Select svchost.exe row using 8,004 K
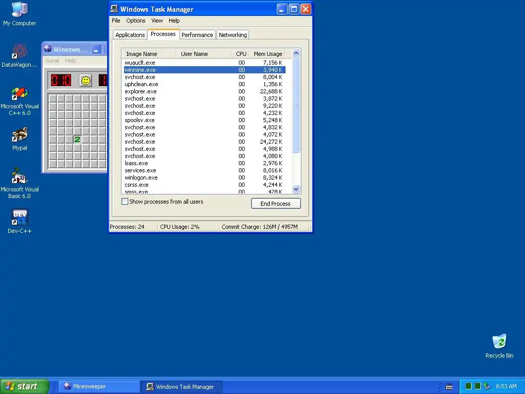 204,77
